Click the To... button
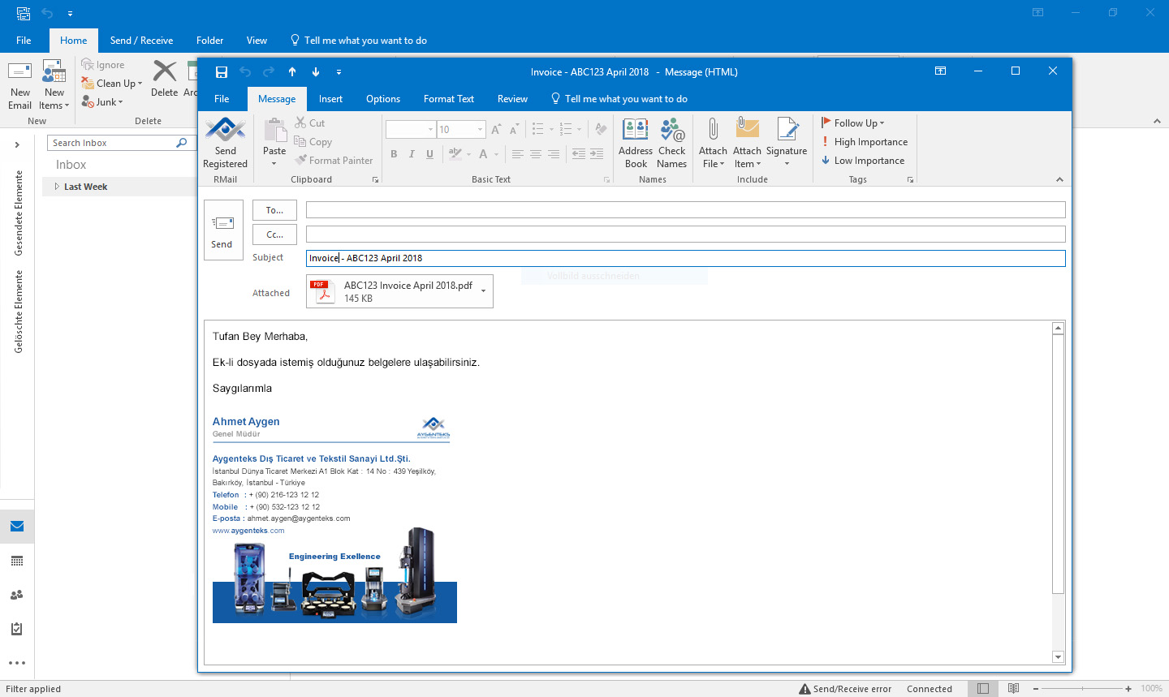Viewport: 1169px width, 697px height. (x=274, y=210)
